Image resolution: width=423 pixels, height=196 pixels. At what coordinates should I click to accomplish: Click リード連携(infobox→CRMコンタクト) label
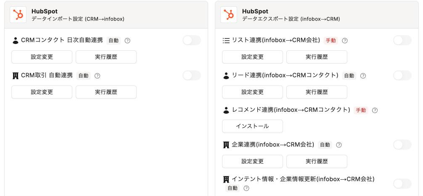pos(285,75)
